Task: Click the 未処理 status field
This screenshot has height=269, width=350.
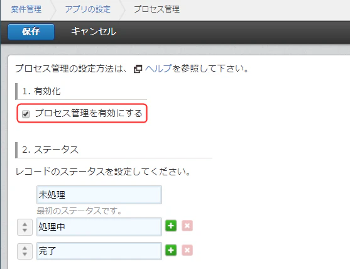Action: [x=99, y=195]
